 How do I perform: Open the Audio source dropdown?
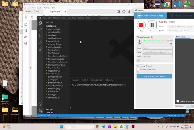[158, 52]
